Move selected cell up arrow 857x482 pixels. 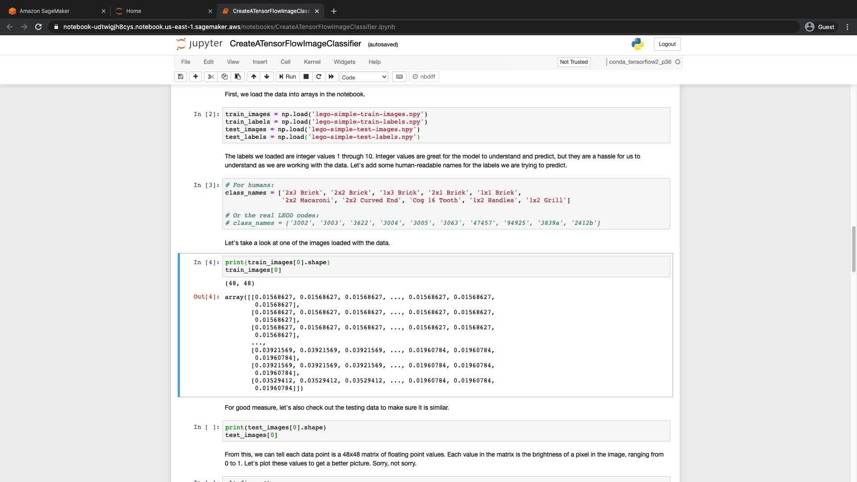point(254,77)
